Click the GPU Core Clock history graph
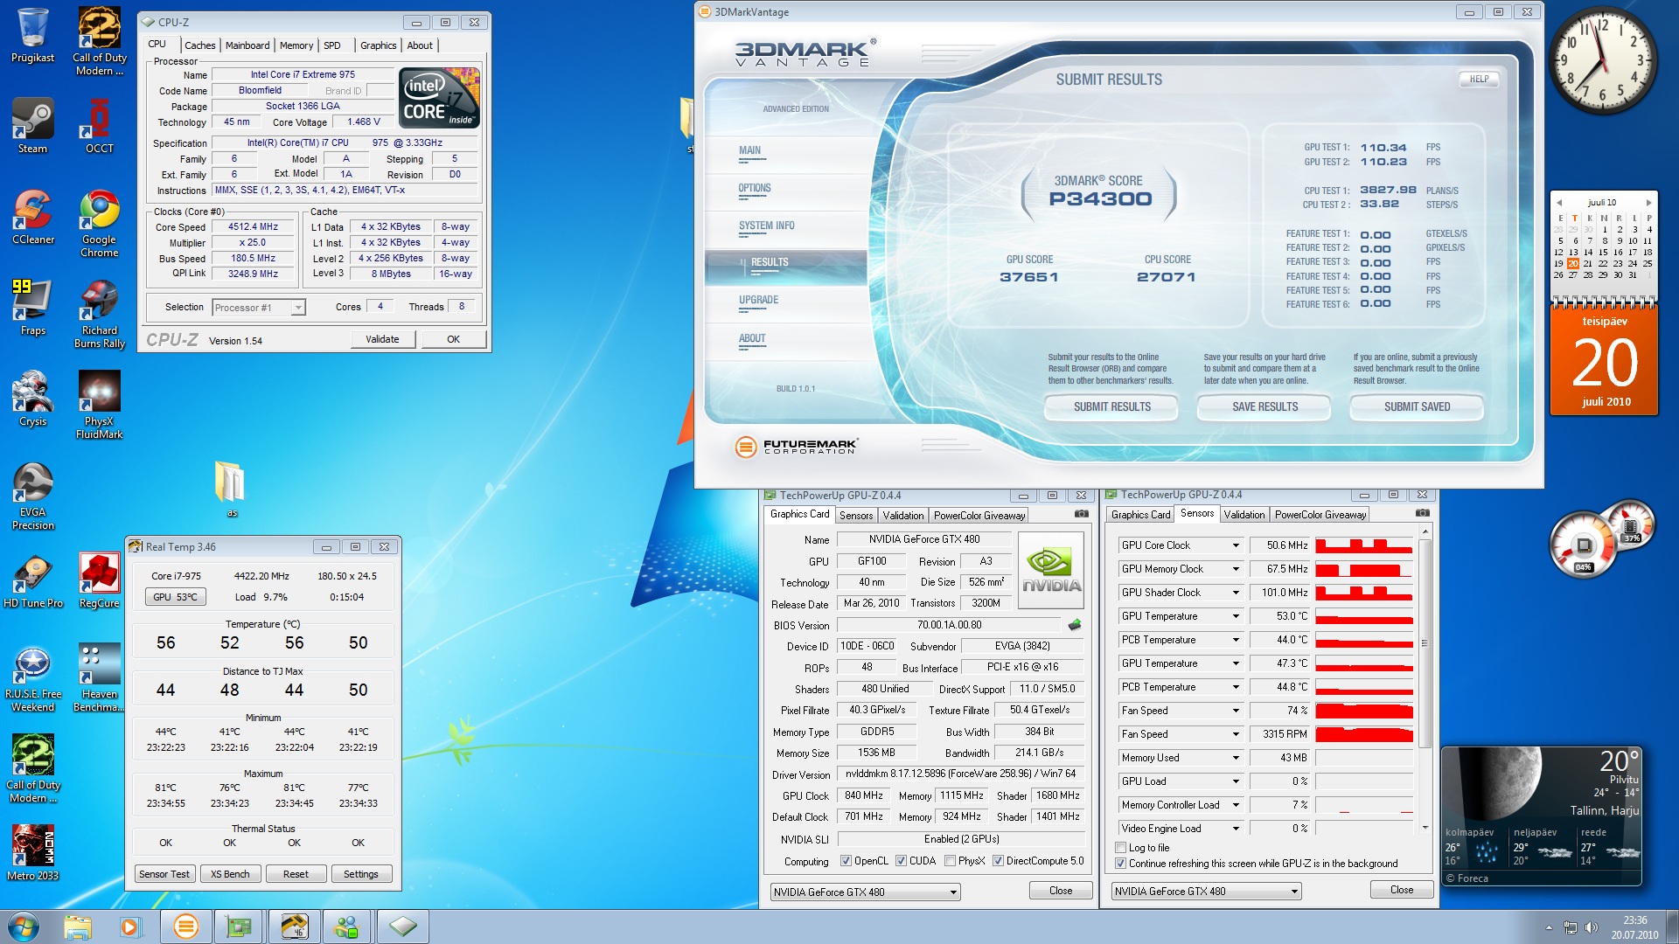1679x944 pixels. click(x=1364, y=545)
